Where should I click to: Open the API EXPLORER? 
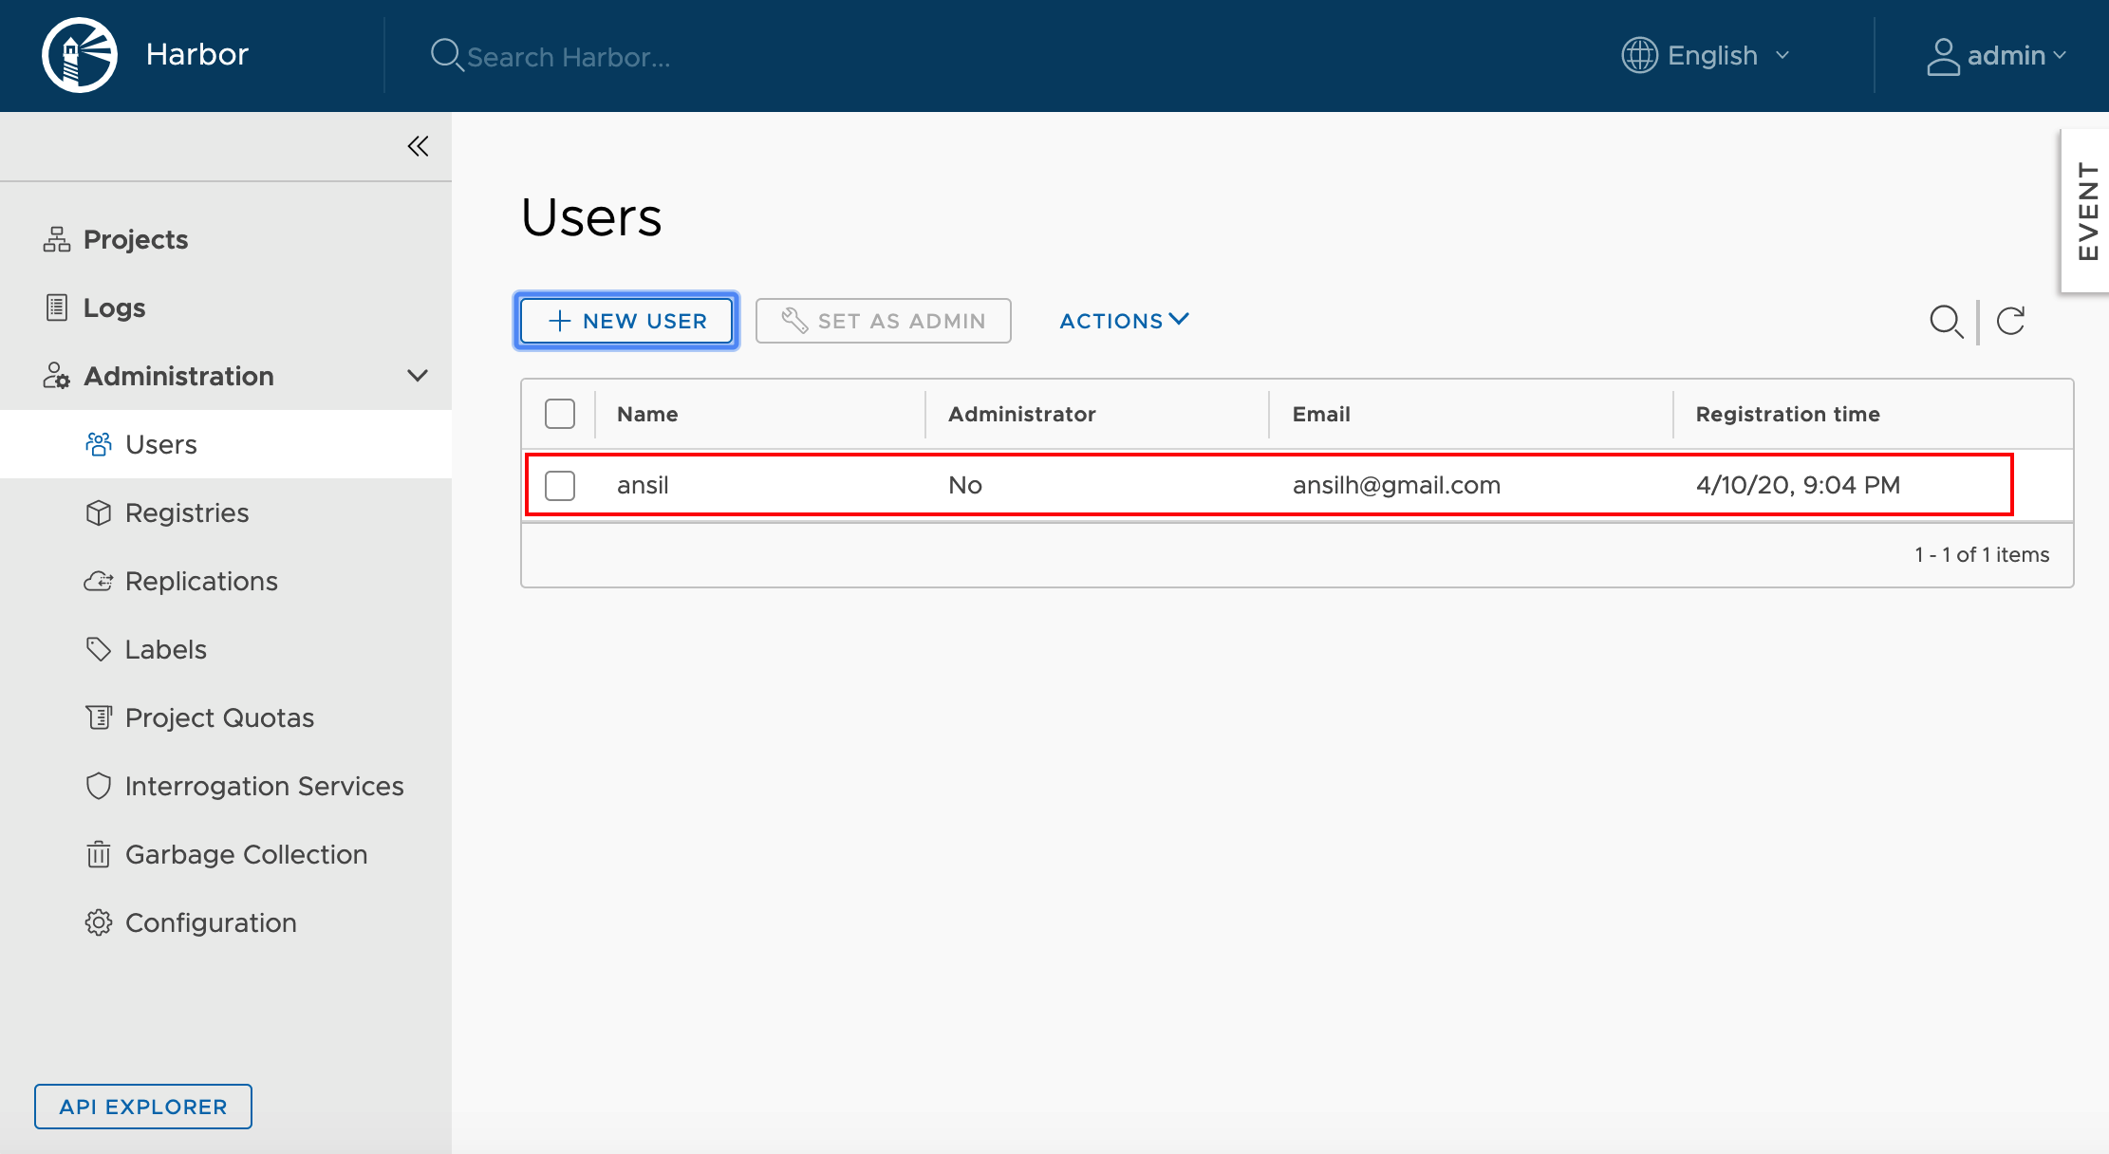click(143, 1107)
